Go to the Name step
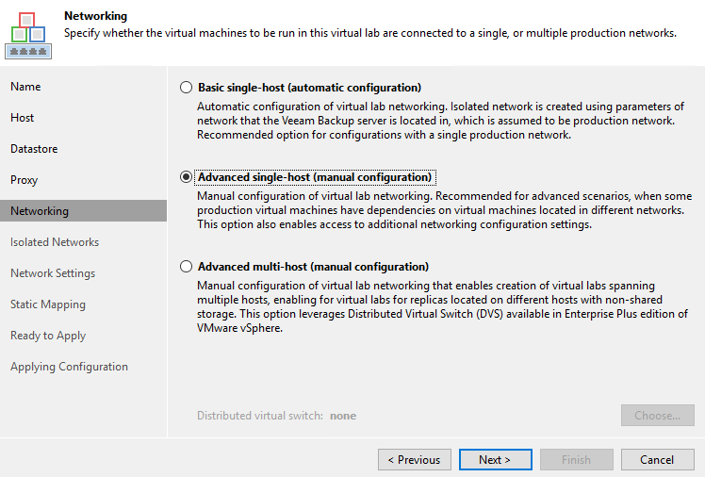This screenshot has width=705, height=477. pyautogui.click(x=25, y=87)
